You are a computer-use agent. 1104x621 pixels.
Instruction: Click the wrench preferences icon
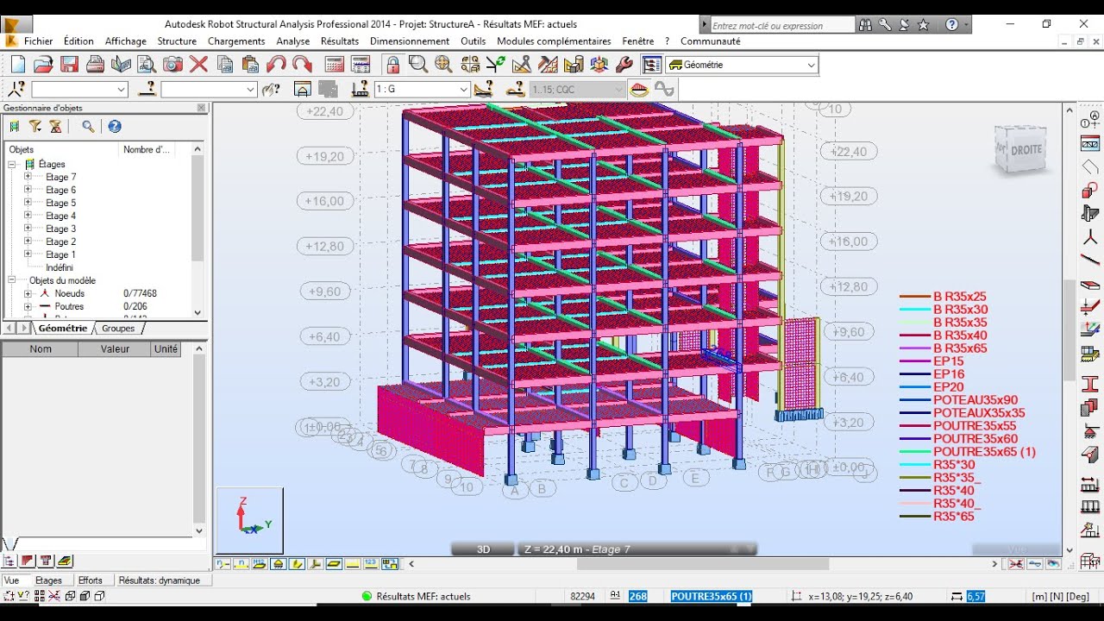[625, 65]
